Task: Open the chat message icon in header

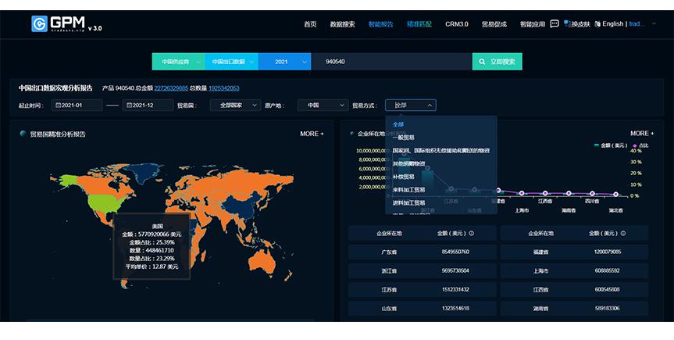Action: coord(555,23)
